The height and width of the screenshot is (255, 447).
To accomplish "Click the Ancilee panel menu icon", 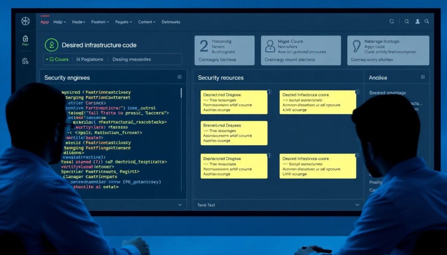I will [x=423, y=77].
